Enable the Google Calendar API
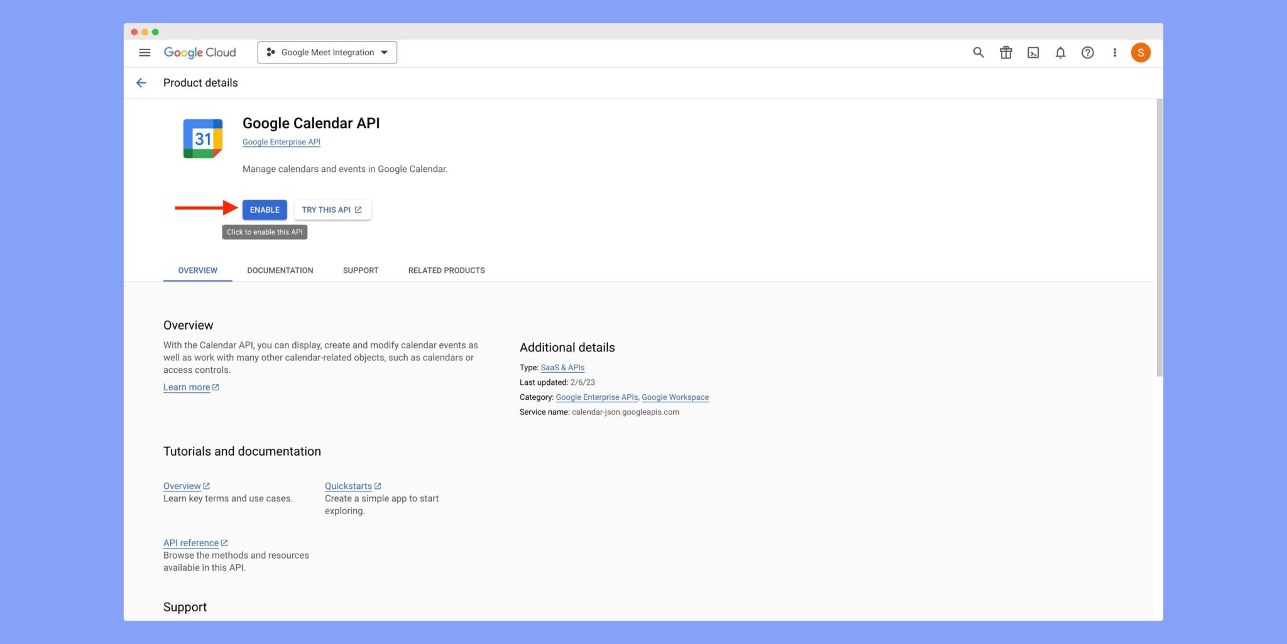 coord(264,210)
